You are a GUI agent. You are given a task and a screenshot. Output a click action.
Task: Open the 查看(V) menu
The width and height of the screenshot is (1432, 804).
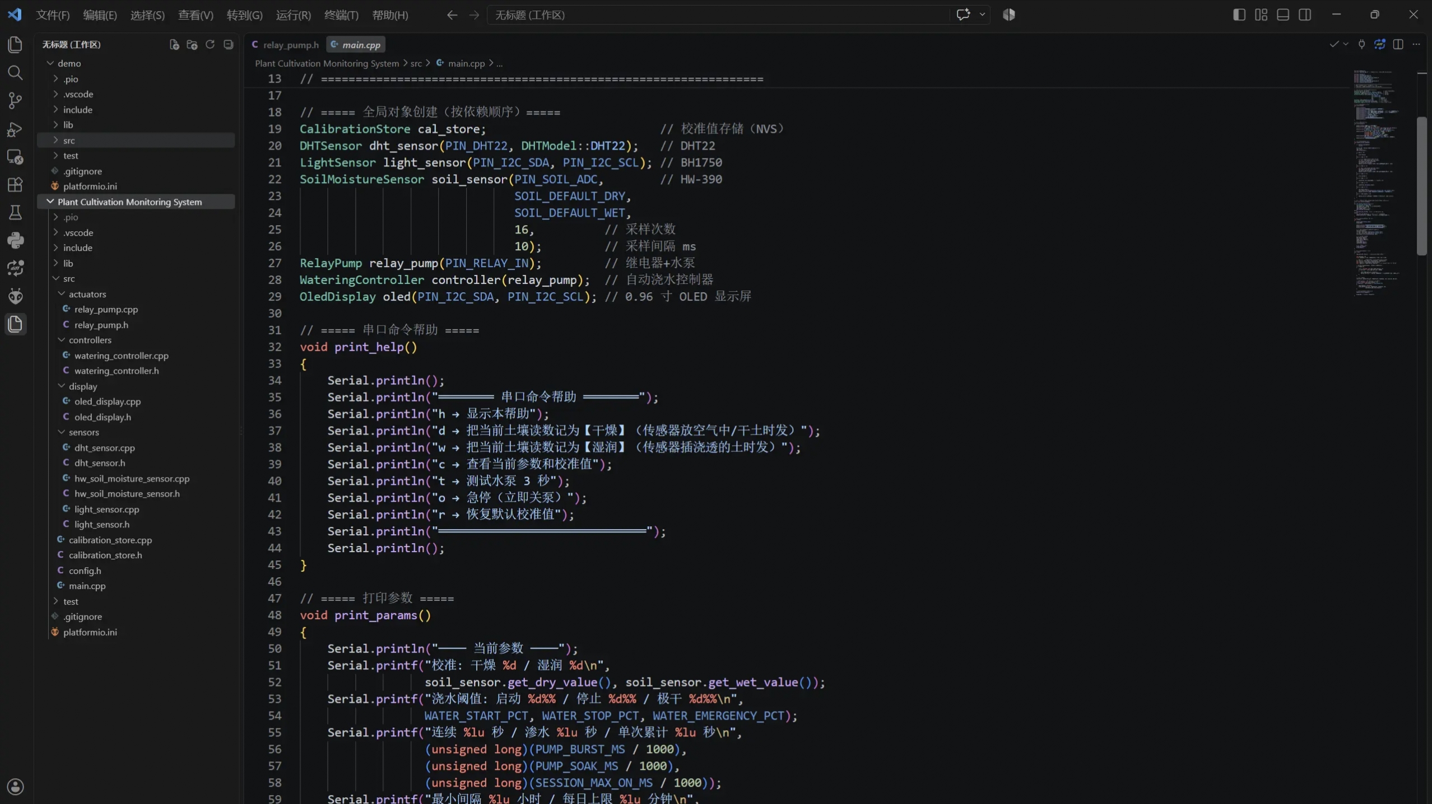coord(196,15)
